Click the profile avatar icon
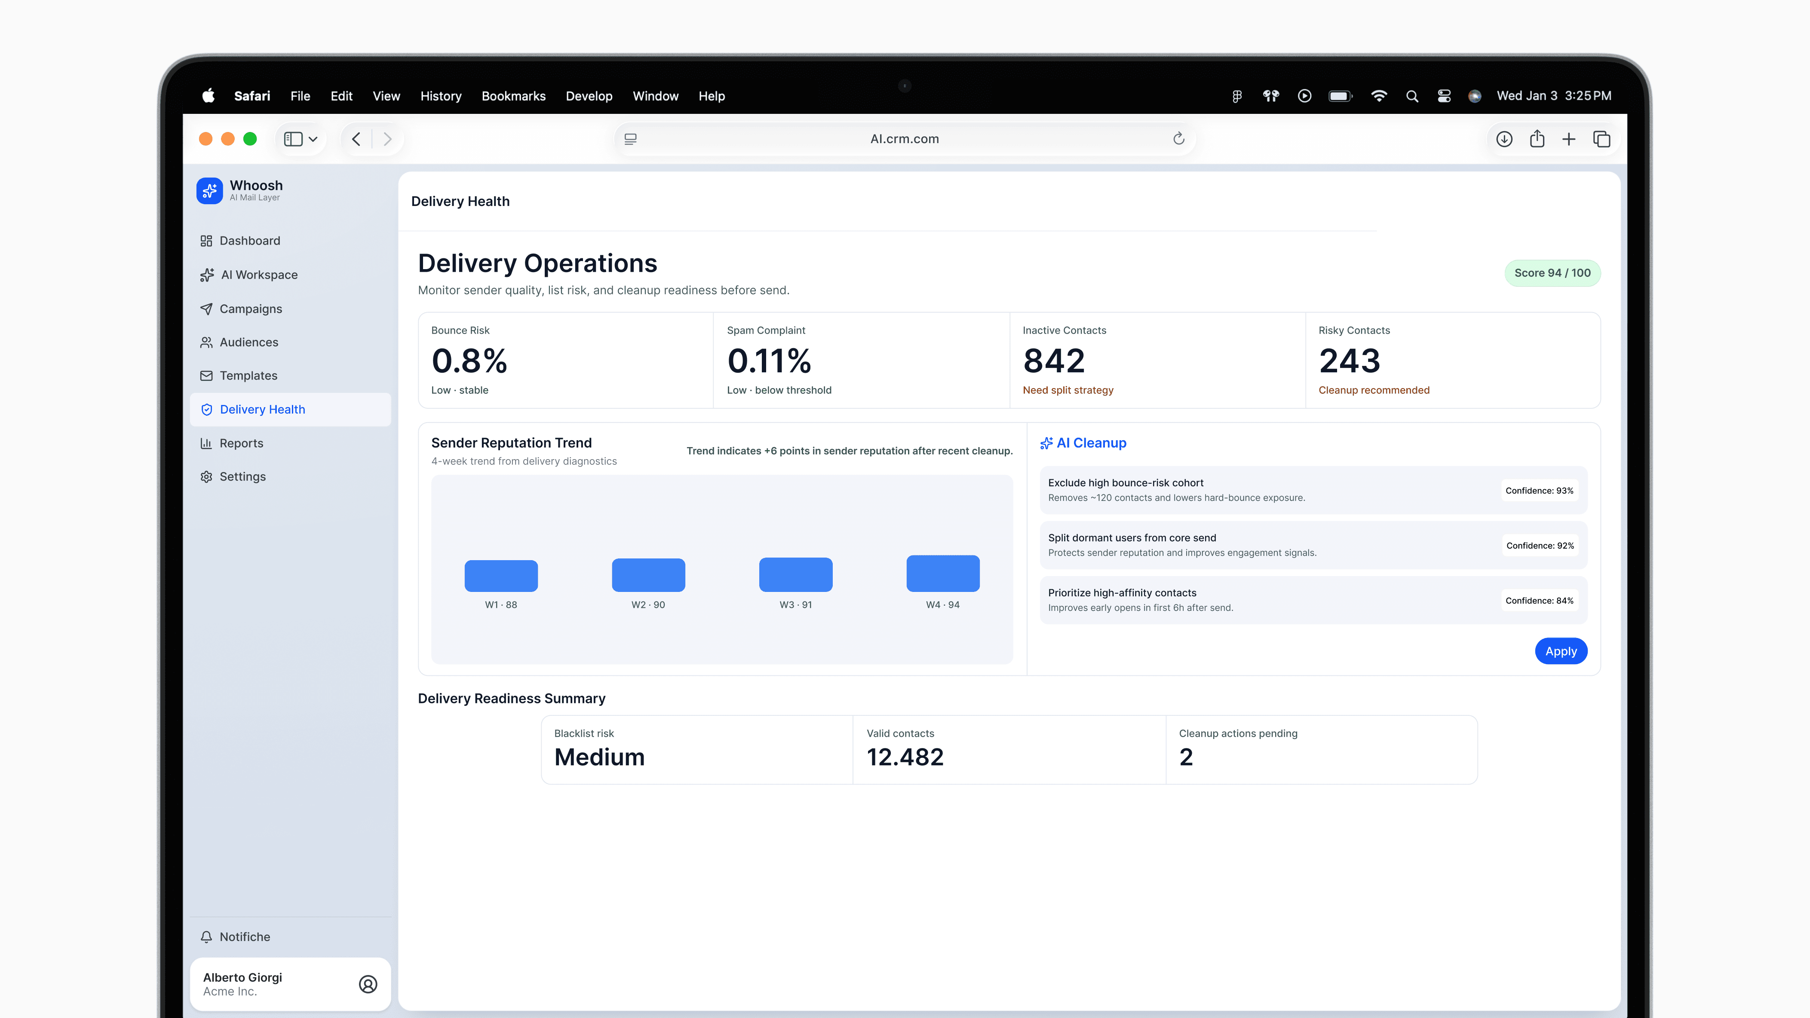Screen dimensions: 1810x1018 pos(368,984)
